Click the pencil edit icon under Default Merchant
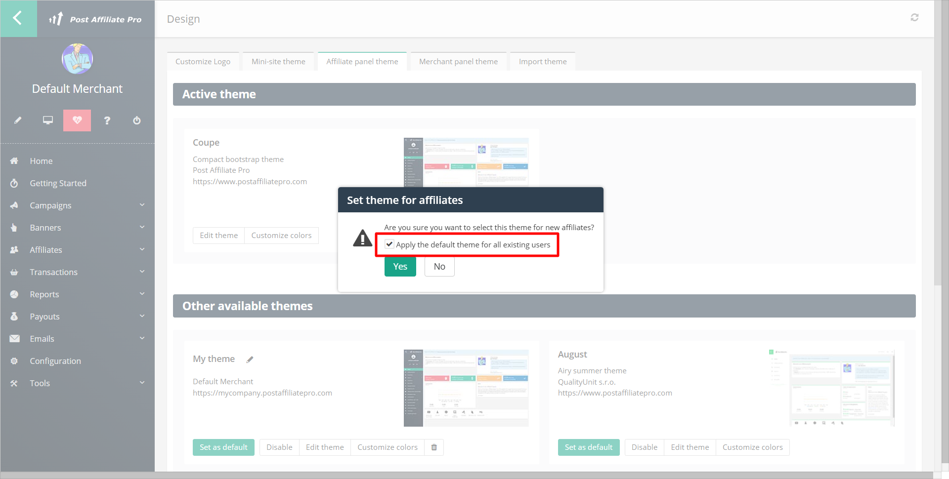Screen dimensions: 949x479 pos(18,120)
